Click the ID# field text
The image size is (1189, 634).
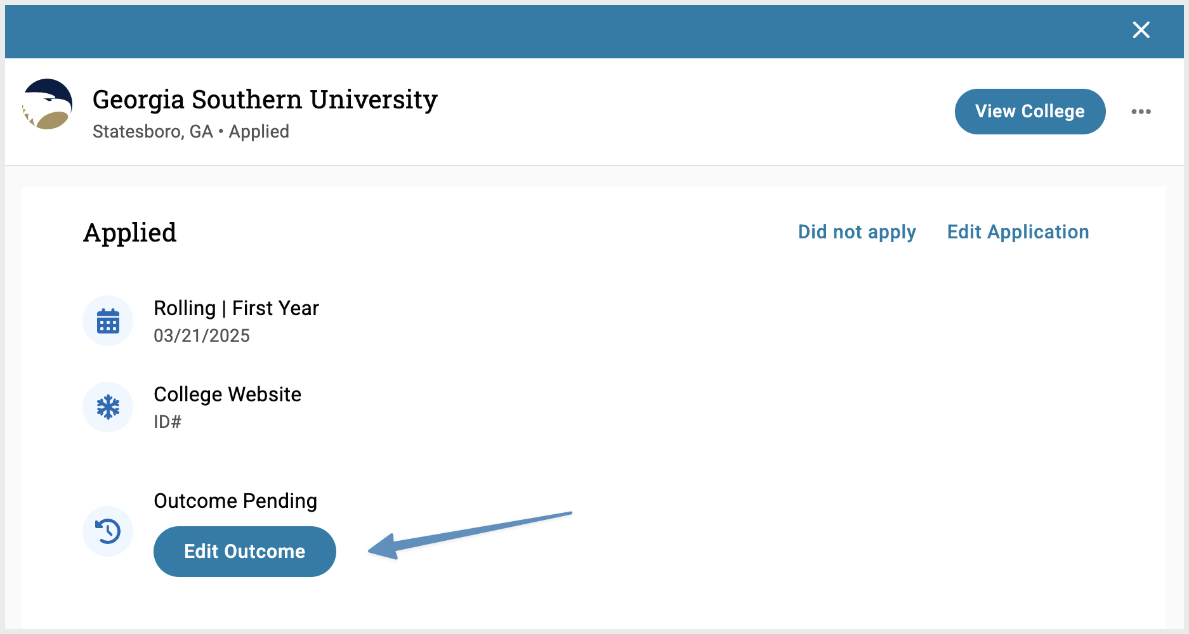[x=168, y=422]
